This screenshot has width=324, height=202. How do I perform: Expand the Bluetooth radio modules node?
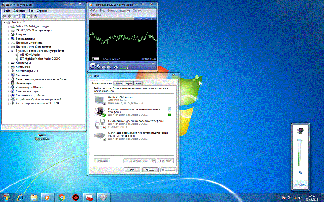[8, 87]
